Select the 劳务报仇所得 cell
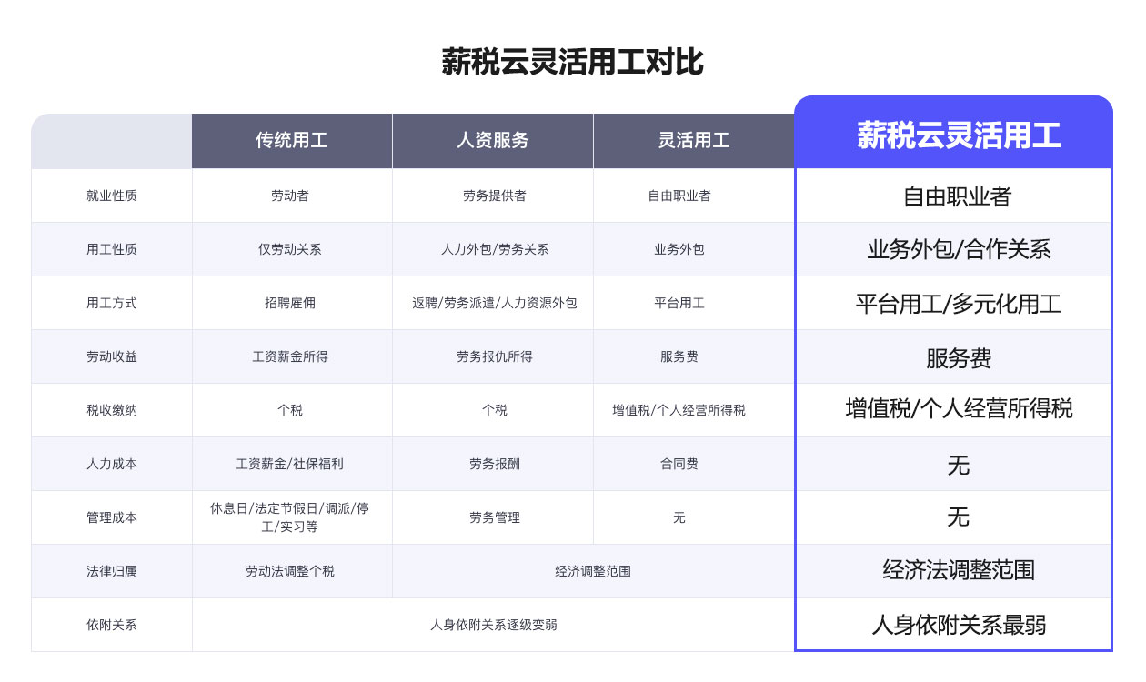This screenshot has height=682, width=1146. tap(495, 356)
